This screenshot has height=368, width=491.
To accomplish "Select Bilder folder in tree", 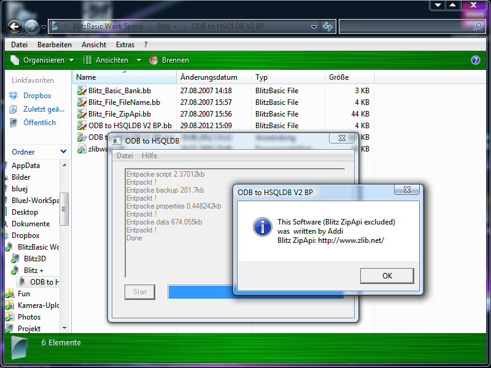I will click(21, 177).
